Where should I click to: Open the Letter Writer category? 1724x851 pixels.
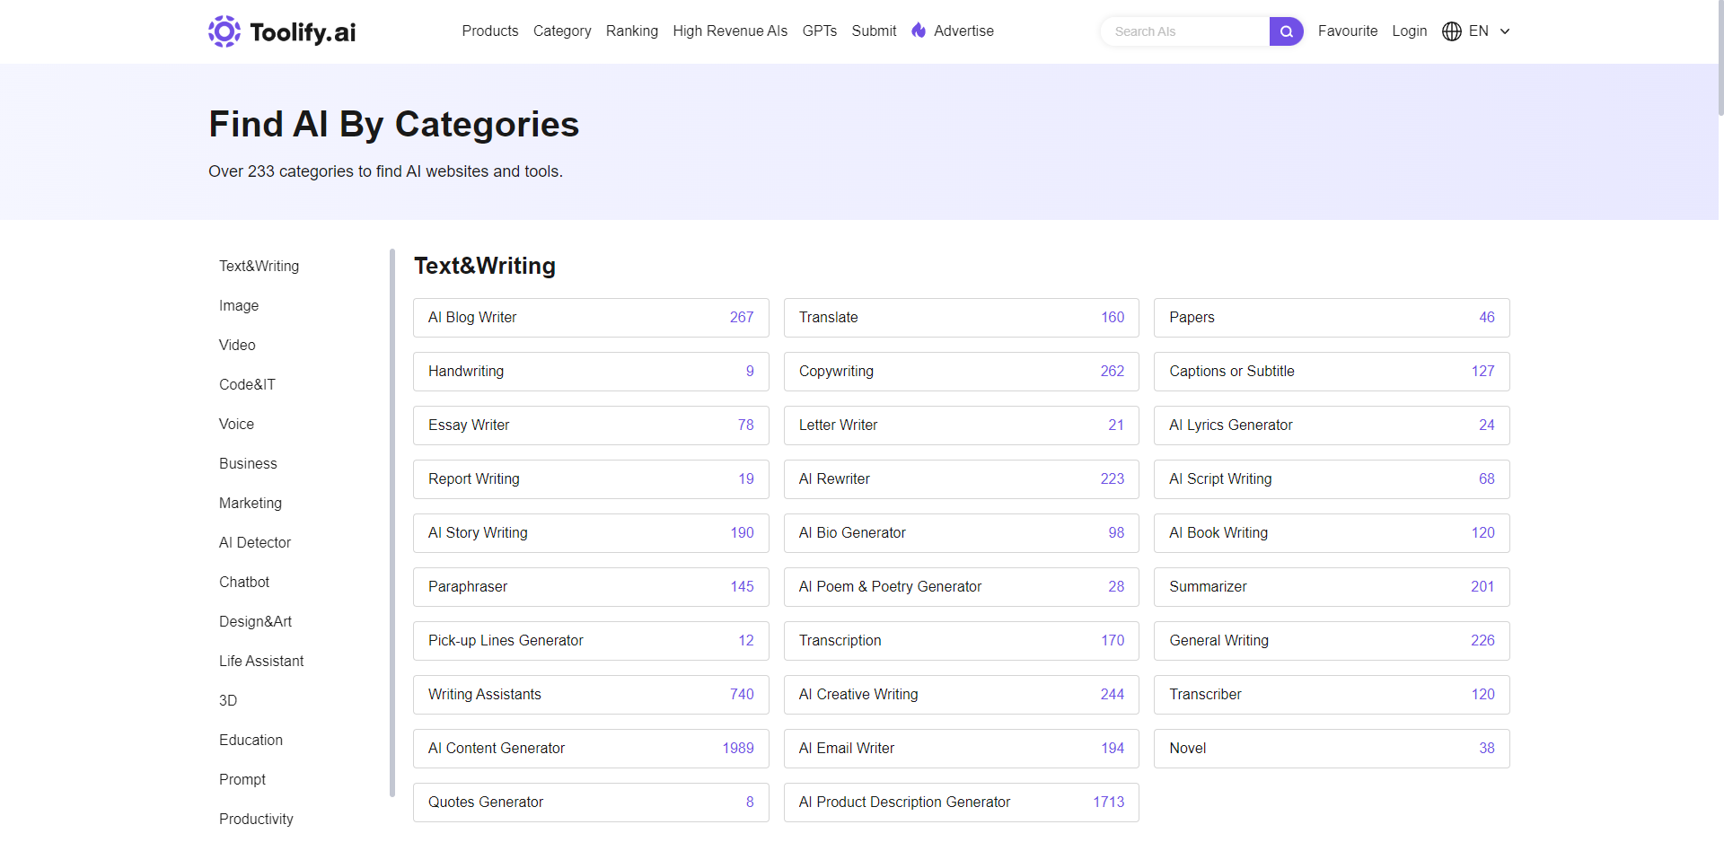[x=962, y=425]
